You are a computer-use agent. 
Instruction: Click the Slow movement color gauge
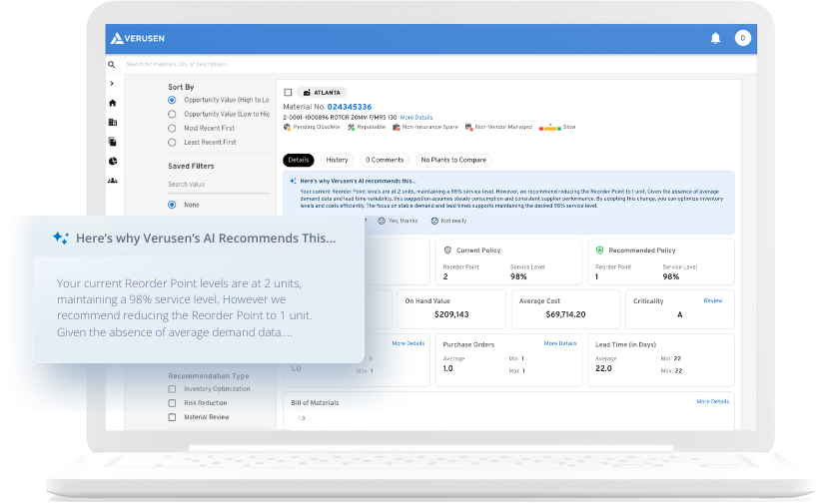(x=549, y=128)
